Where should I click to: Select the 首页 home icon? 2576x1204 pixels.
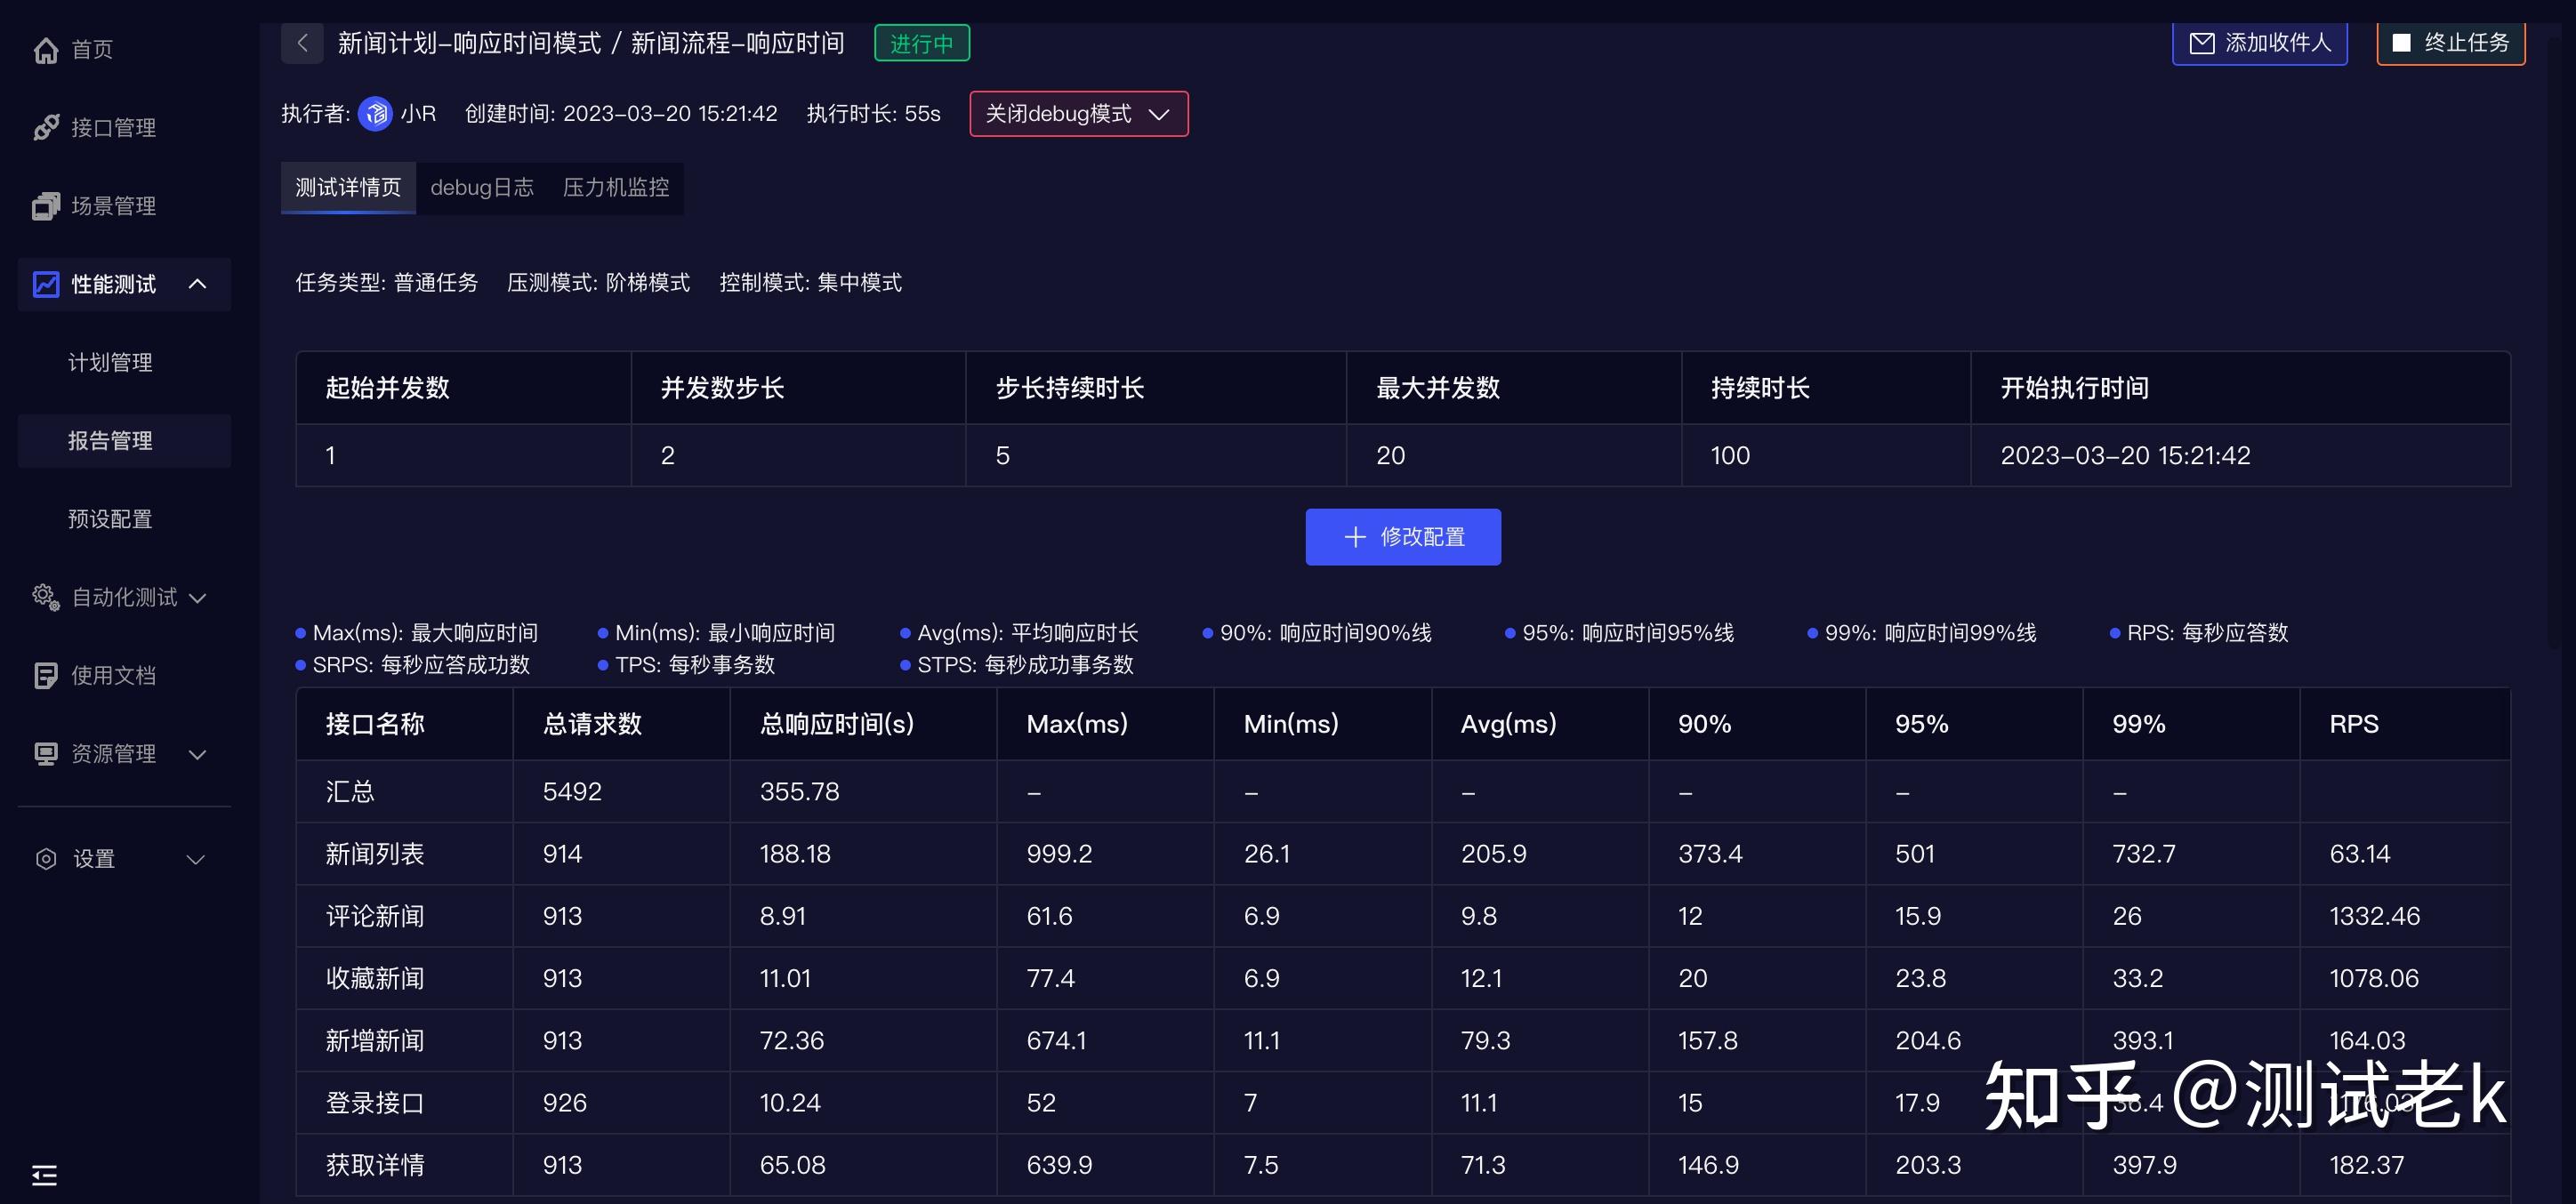pyautogui.click(x=47, y=49)
